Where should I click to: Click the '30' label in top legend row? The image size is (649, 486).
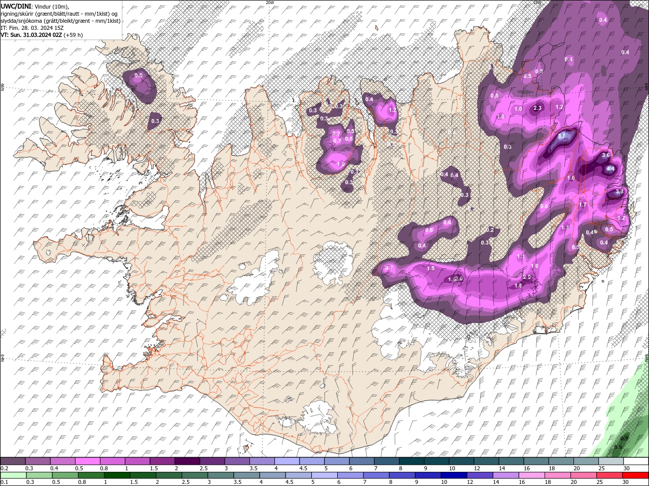626,468
